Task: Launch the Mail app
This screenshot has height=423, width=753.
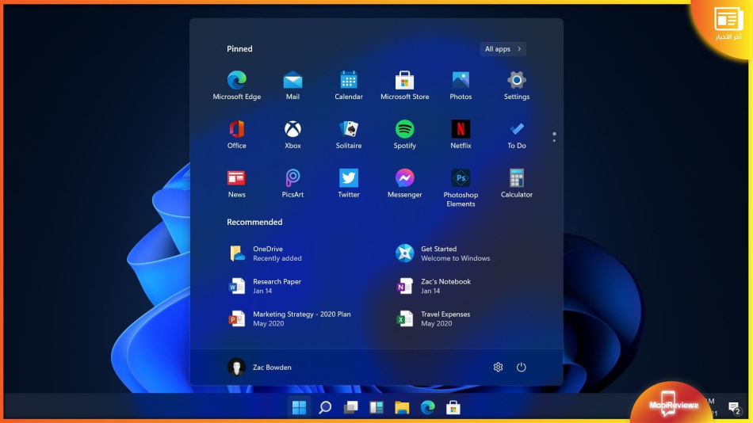Action: coord(292,86)
